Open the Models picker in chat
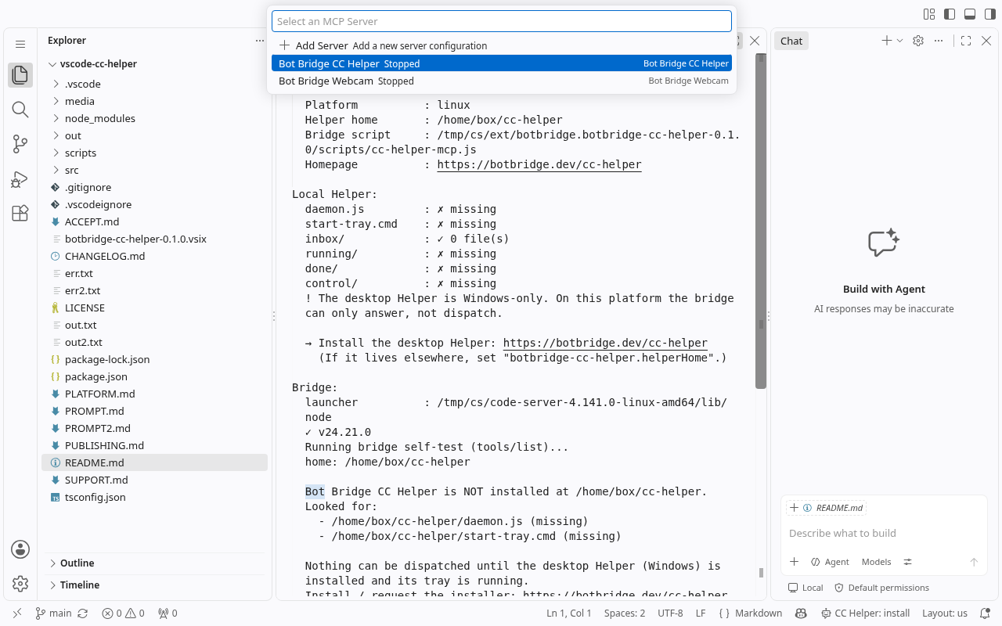This screenshot has height=626, width=1002. (876, 562)
